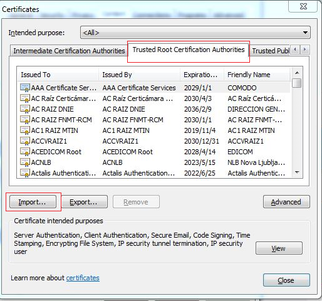Viewport: 322px width, 301px height.
Task: Click the list scrollbar up arrow
Action: [297, 73]
